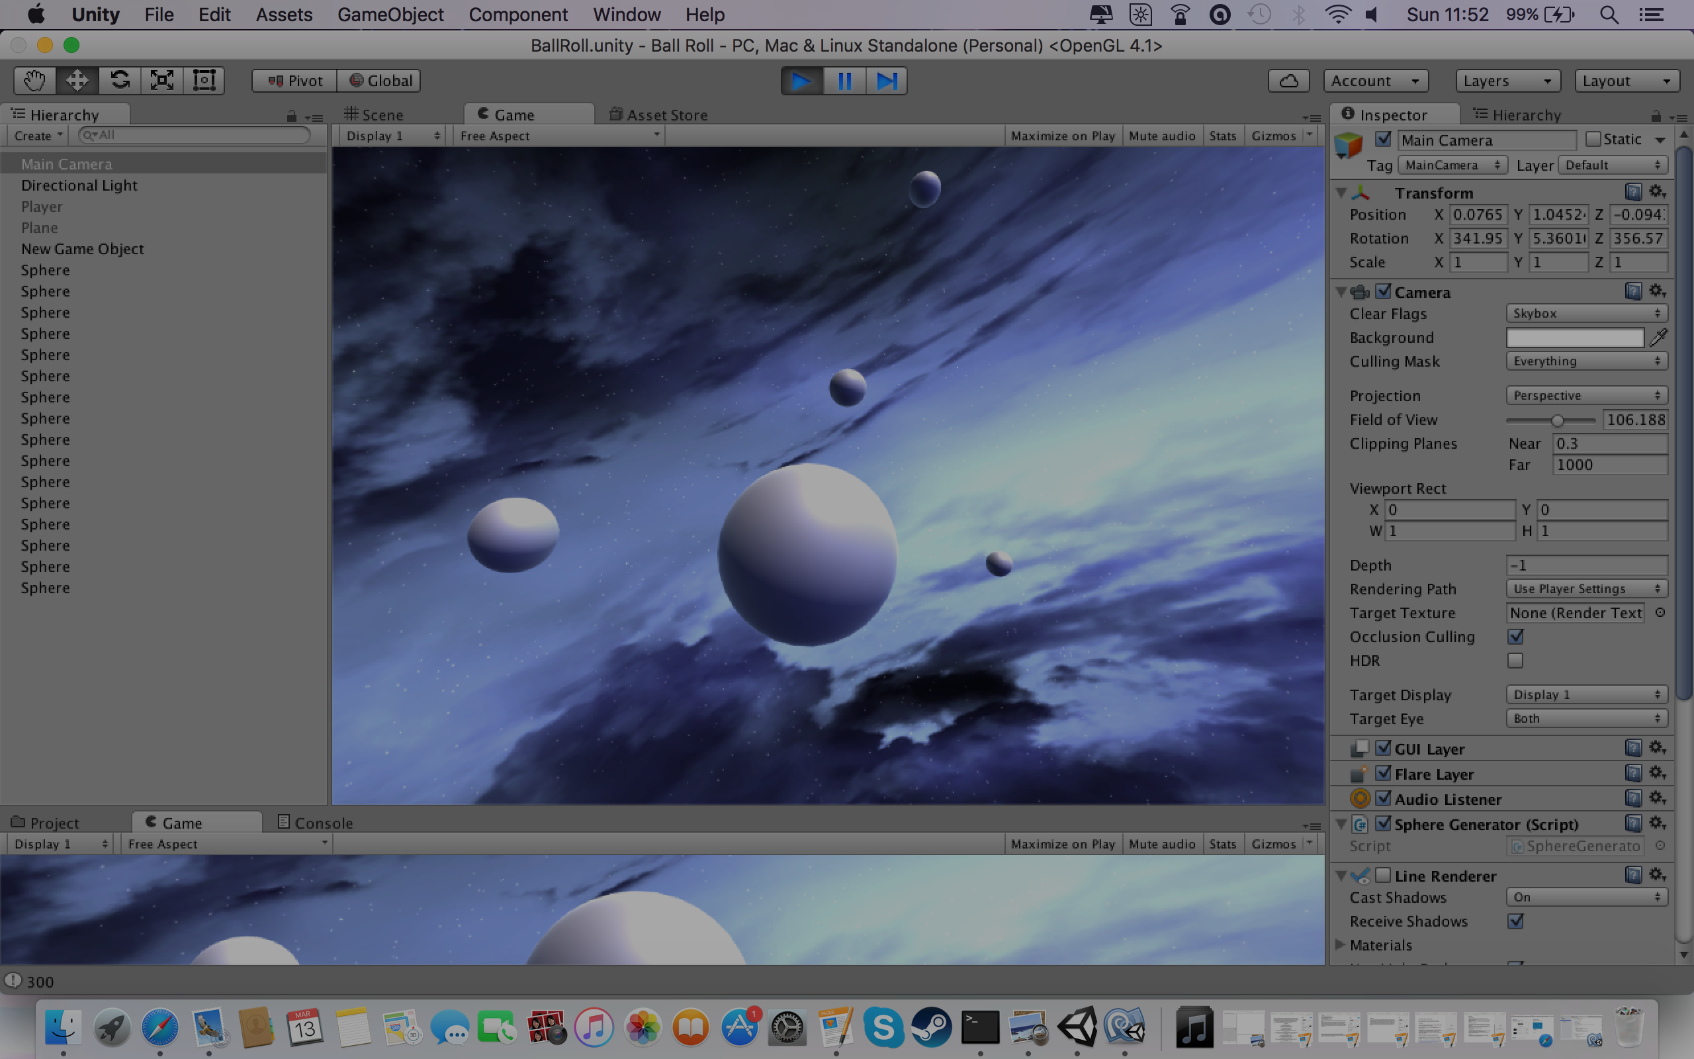Pause the game with pause button

click(x=844, y=81)
